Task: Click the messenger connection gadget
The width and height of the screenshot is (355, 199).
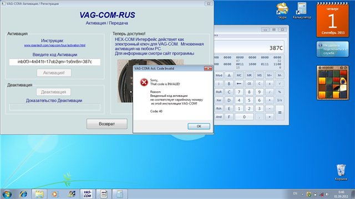Action: click(333, 49)
